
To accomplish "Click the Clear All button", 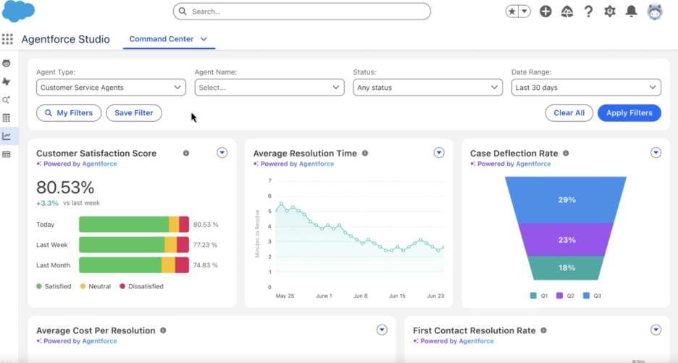I will tap(569, 113).
